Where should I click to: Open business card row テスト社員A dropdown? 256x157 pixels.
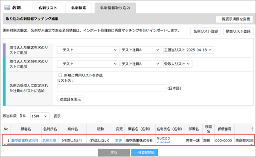pyautogui.click(x=141, y=64)
